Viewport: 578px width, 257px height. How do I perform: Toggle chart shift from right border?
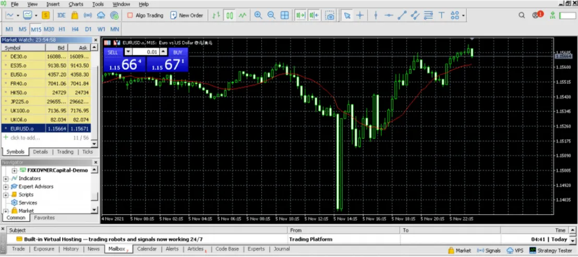[314, 16]
